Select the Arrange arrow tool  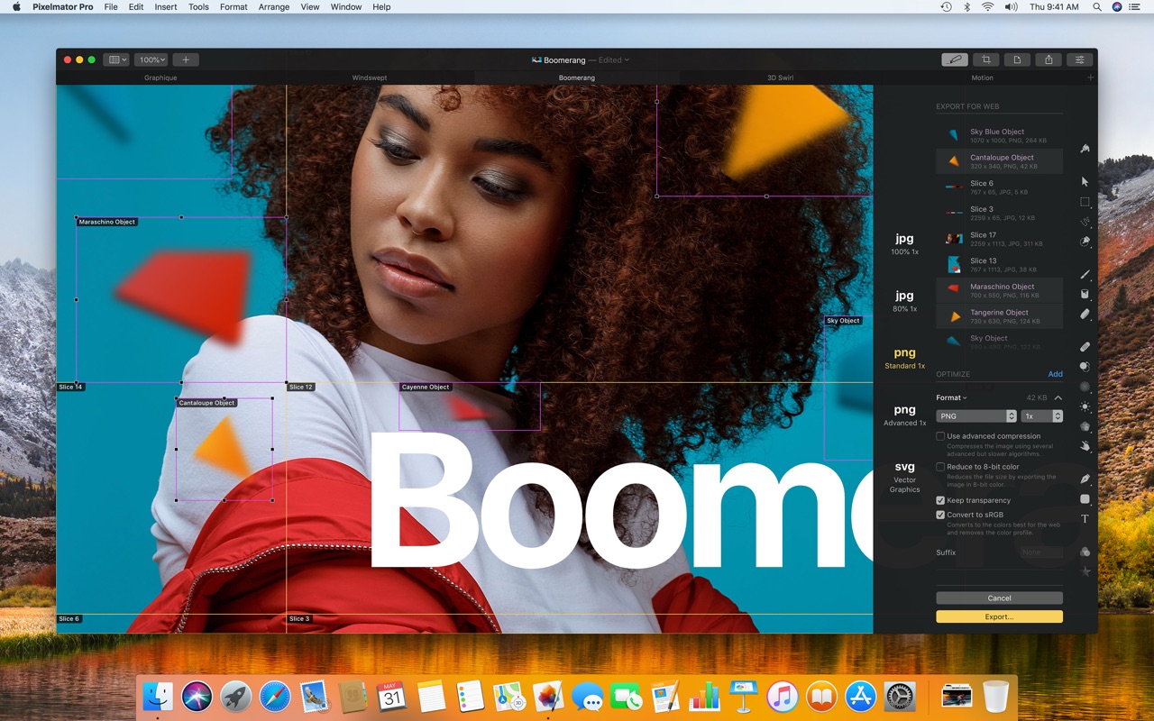1085,181
